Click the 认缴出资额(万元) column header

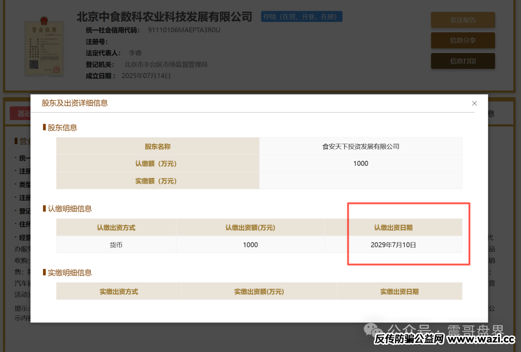(250, 228)
